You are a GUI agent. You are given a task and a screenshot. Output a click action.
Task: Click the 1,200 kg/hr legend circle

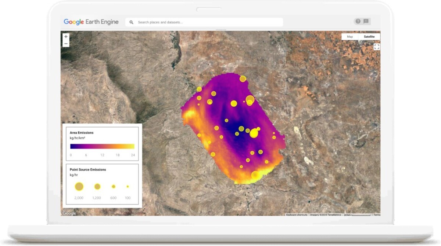[97, 187]
